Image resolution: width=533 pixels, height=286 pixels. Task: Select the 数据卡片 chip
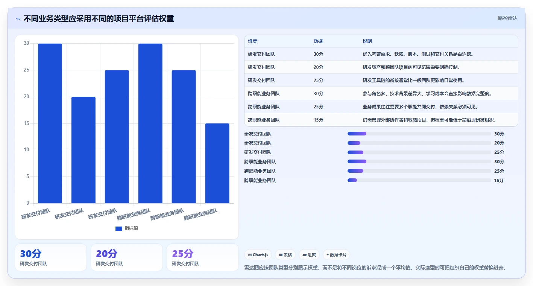pos(336,255)
